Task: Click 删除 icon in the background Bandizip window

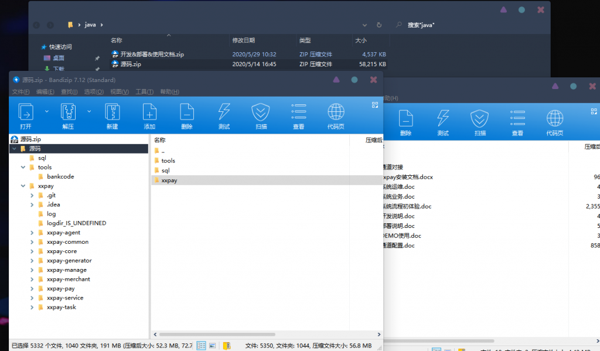Action: coord(405,118)
